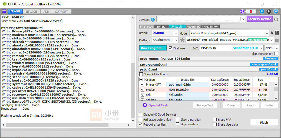The height and width of the screenshot is (138, 281).
Task: Open settings via blue gear icon
Action: click(x=276, y=11)
